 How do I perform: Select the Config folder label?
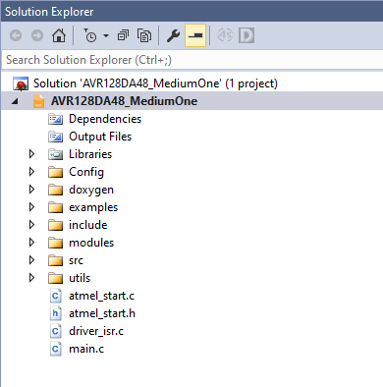[86, 172]
